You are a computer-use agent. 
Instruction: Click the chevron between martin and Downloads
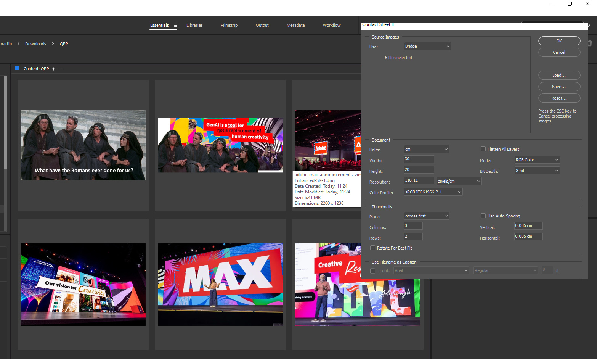pyautogui.click(x=18, y=44)
